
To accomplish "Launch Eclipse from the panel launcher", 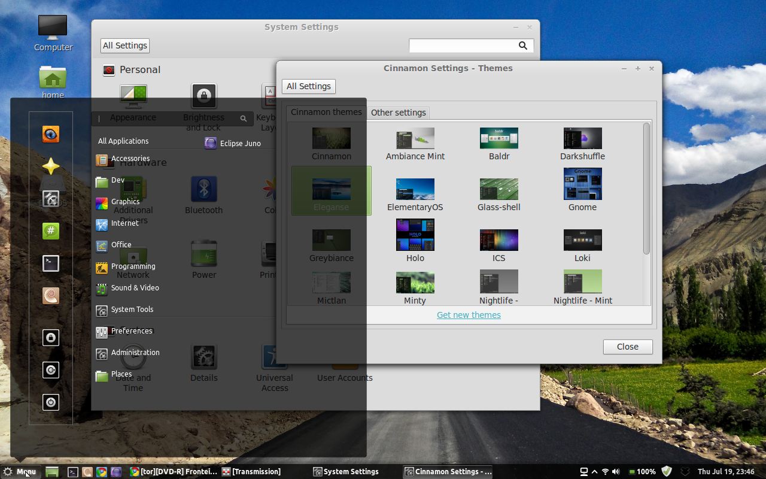I will click(116, 472).
